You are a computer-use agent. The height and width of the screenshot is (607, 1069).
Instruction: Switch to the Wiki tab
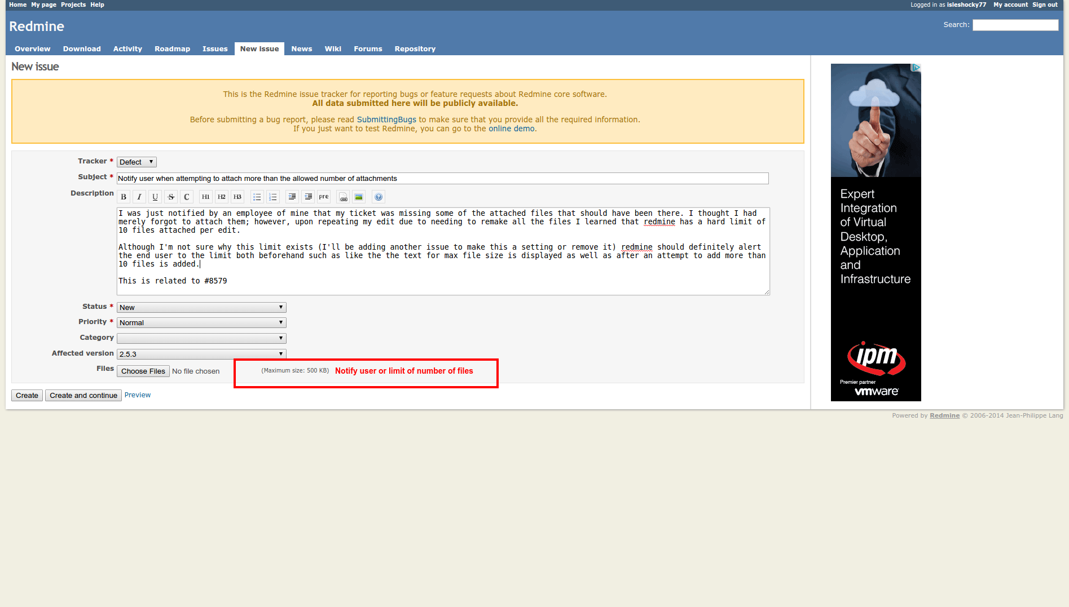click(x=333, y=49)
